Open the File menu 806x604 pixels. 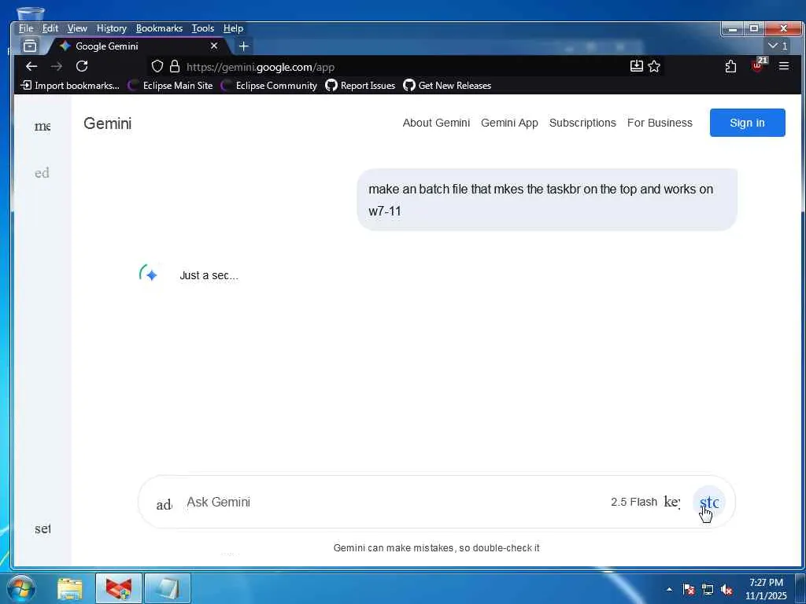point(26,28)
